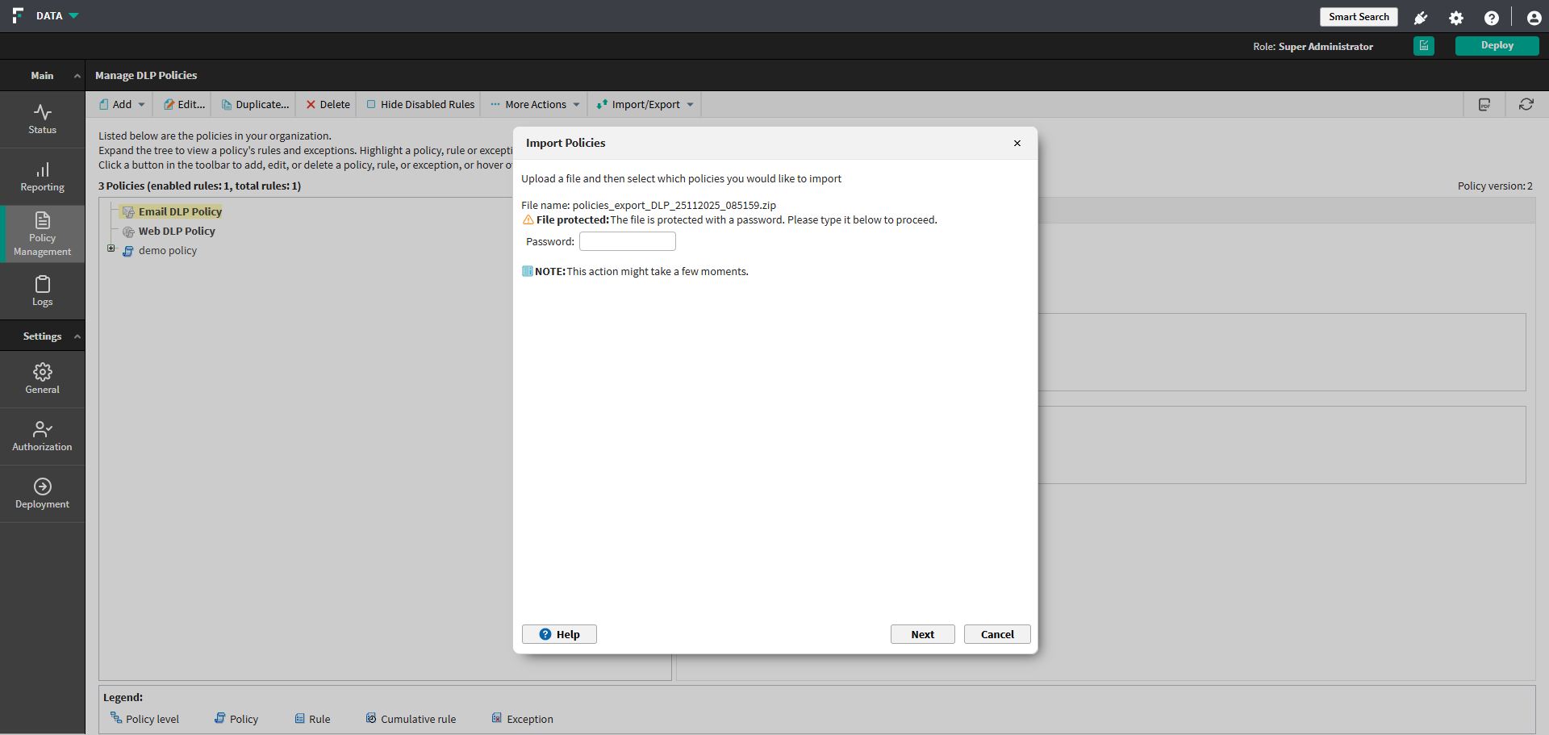Open the Authorization settings

(42, 436)
